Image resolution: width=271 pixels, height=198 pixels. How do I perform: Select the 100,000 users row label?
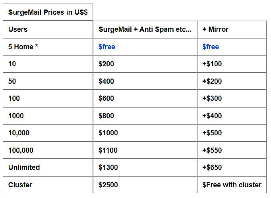pos(21,150)
